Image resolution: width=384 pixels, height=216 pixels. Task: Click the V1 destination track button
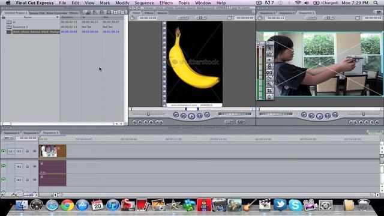(19, 151)
